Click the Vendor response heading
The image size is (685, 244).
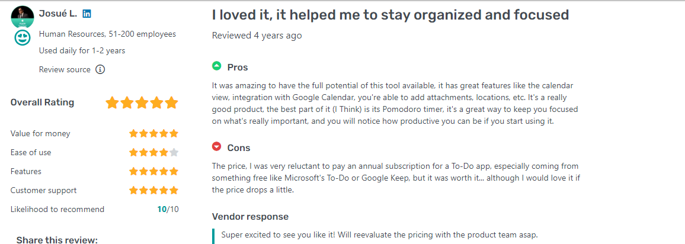point(250,217)
